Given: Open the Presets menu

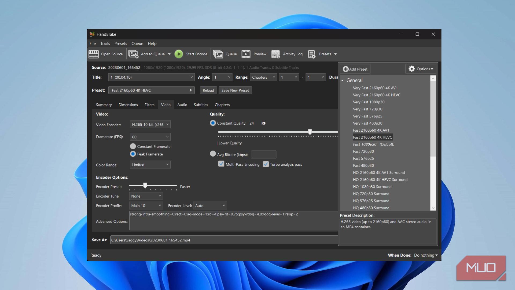Looking at the screenshot, I should coord(121,44).
